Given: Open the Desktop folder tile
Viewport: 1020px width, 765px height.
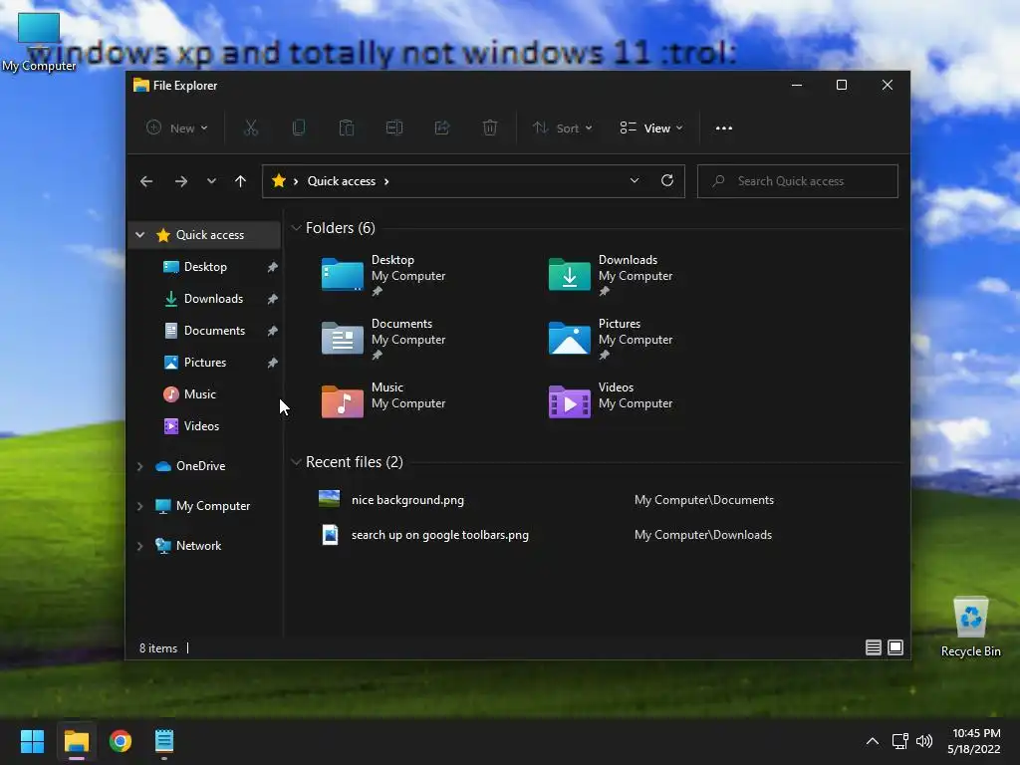Looking at the screenshot, I should (x=383, y=276).
